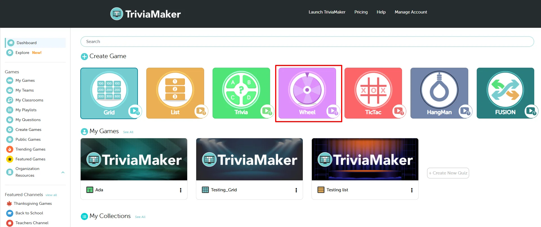Click the My Questions icon
541x227 pixels.
10,120
